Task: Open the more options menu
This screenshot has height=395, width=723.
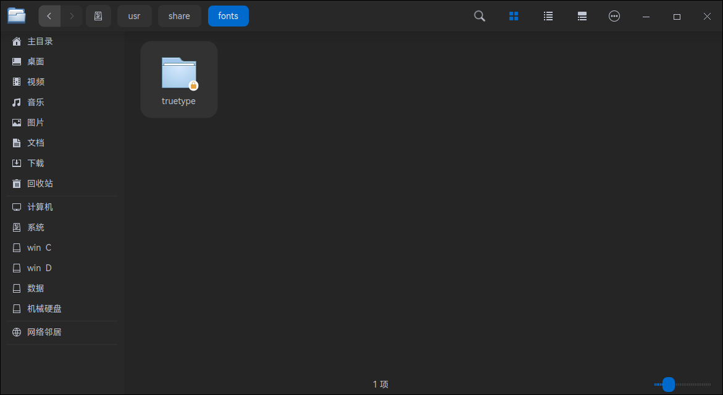Action: coord(614,16)
